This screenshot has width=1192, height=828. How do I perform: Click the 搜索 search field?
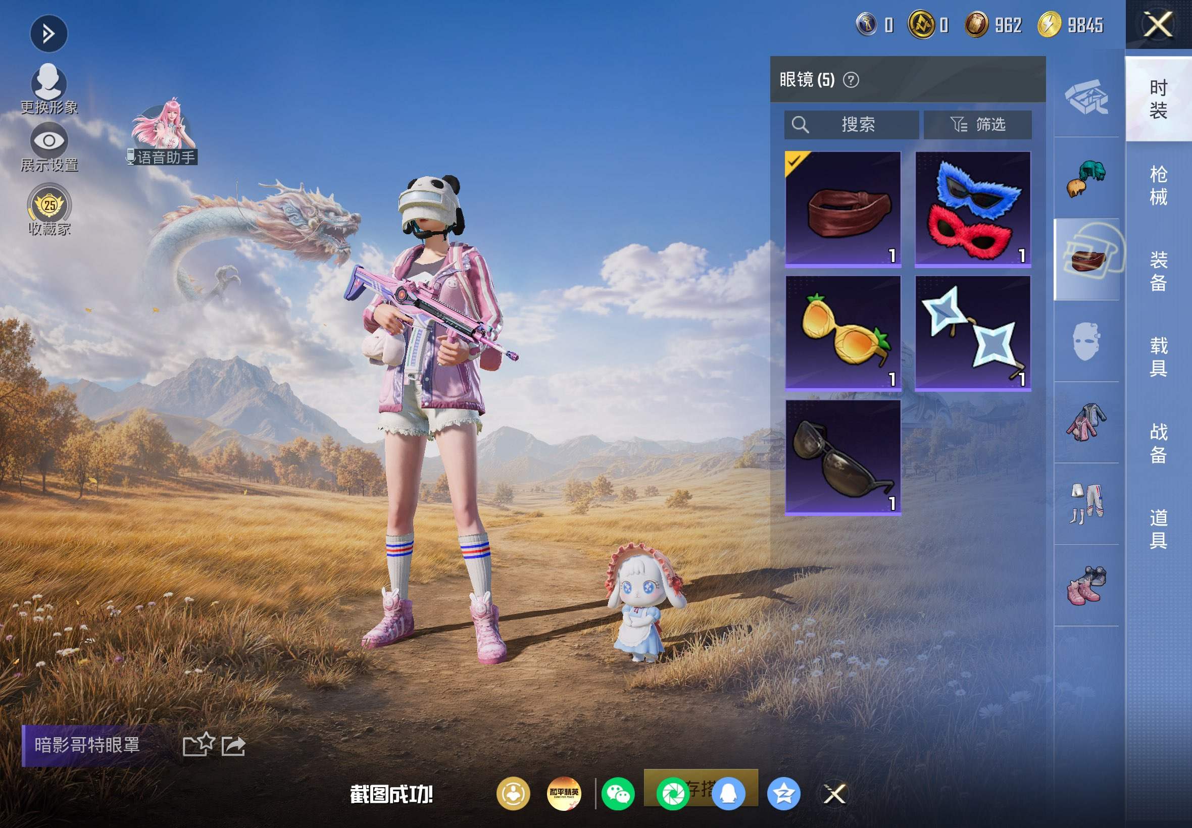[x=851, y=125]
